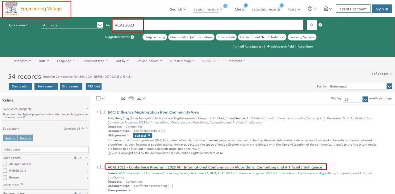Click the Elsevier Engineering Village logo
395x194 pixels.
37,9
